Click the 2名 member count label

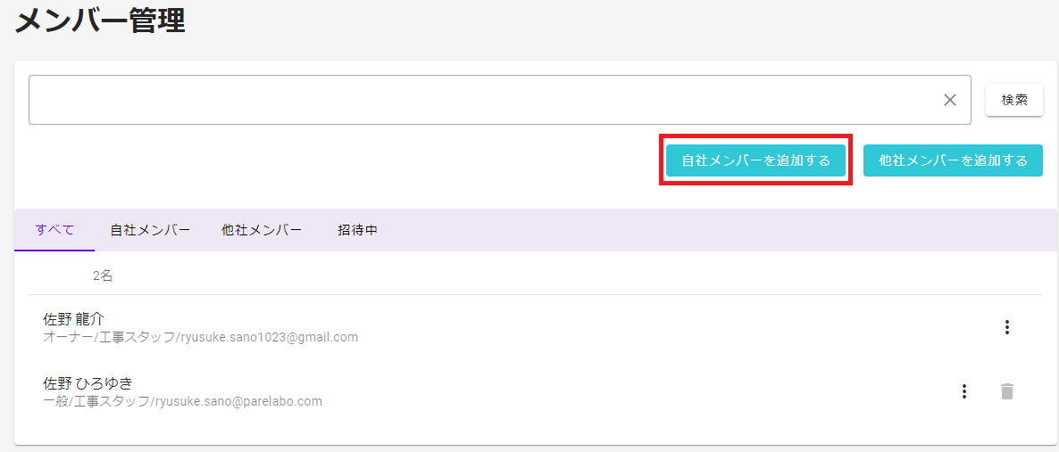pos(103,275)
